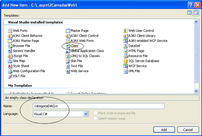202x136 pixels.
Task: Pick the DataSet template icon
Action: [126, 46]
